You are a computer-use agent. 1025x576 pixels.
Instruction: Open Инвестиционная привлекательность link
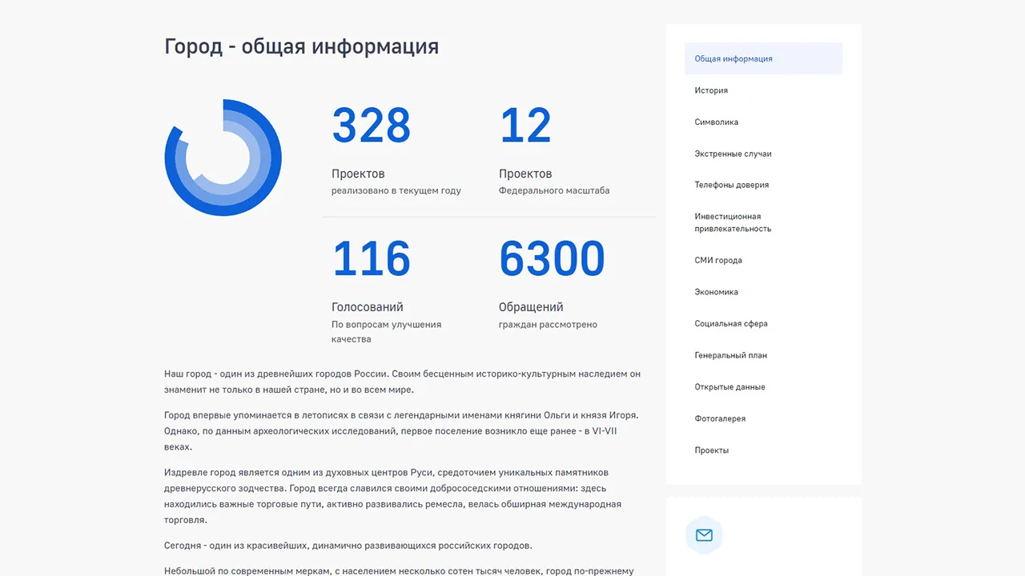coord(733,222)
